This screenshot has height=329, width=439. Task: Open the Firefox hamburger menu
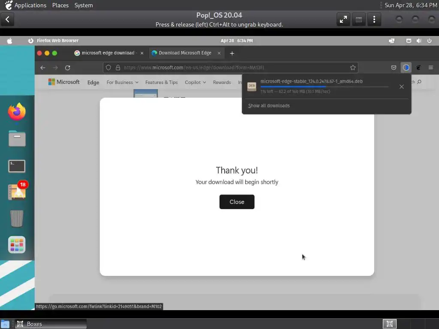[x=430, y=67]
